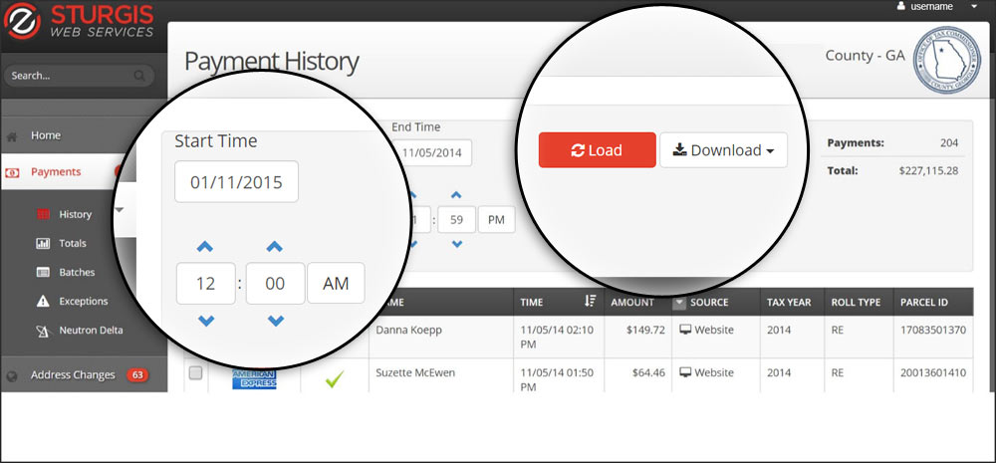
Task: Click the Total $227,115.28 value
Action: [x=928, y=171]
